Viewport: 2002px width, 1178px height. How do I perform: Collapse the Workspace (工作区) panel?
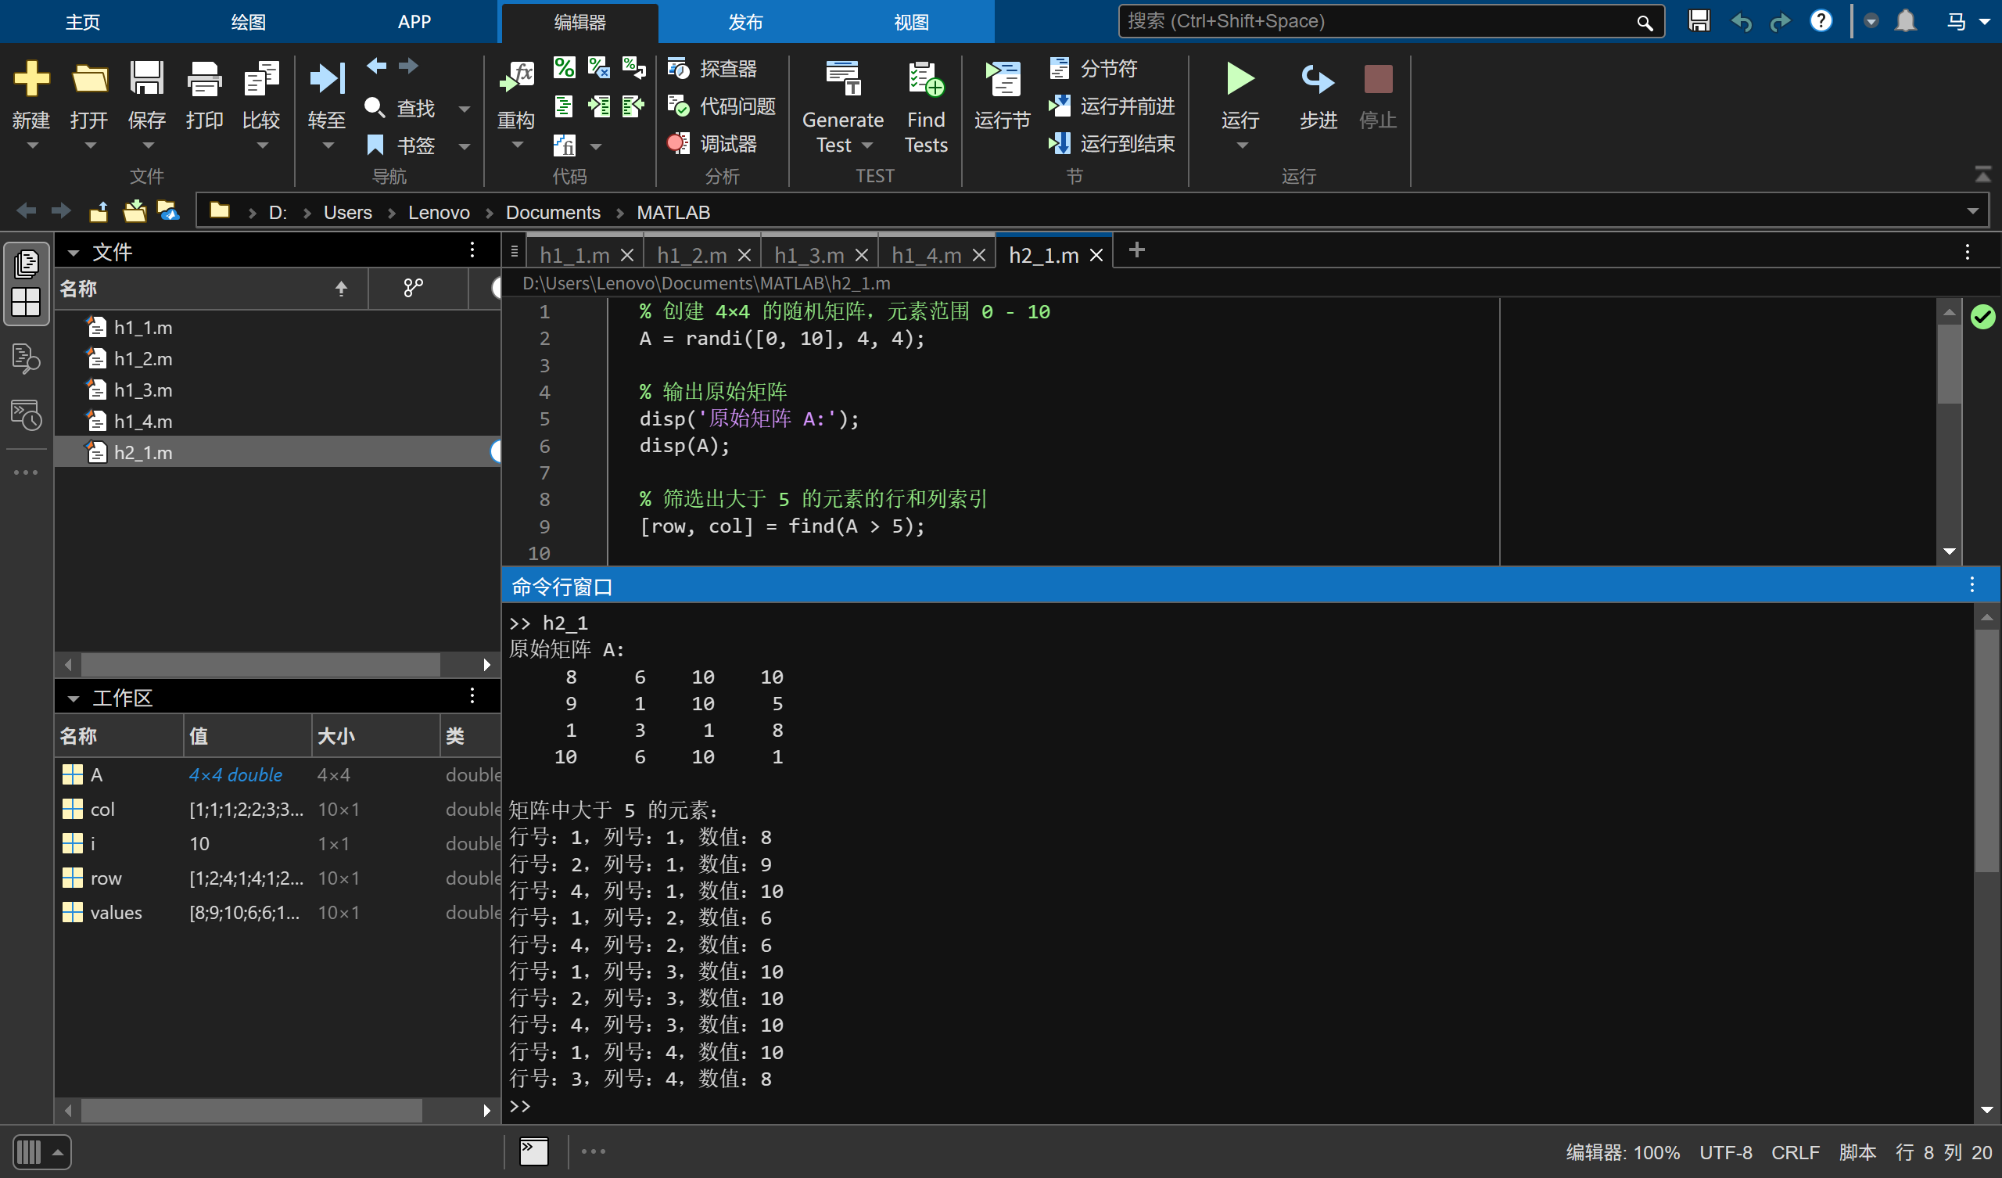point(73,699)
